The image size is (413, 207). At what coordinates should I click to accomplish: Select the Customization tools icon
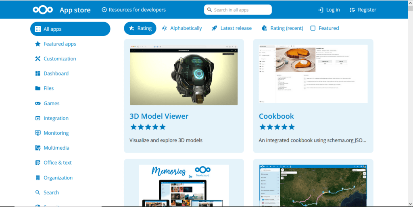click(x=38, y=59)
